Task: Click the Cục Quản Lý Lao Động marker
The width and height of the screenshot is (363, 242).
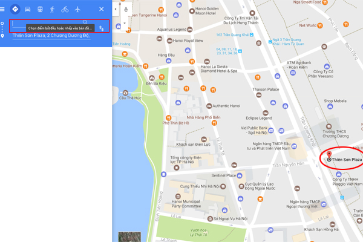Action: click(241, 186)
